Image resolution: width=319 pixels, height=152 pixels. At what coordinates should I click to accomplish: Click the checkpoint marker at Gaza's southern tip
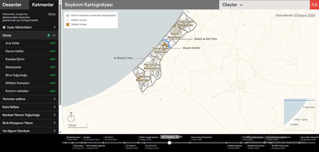click(142, 91)
